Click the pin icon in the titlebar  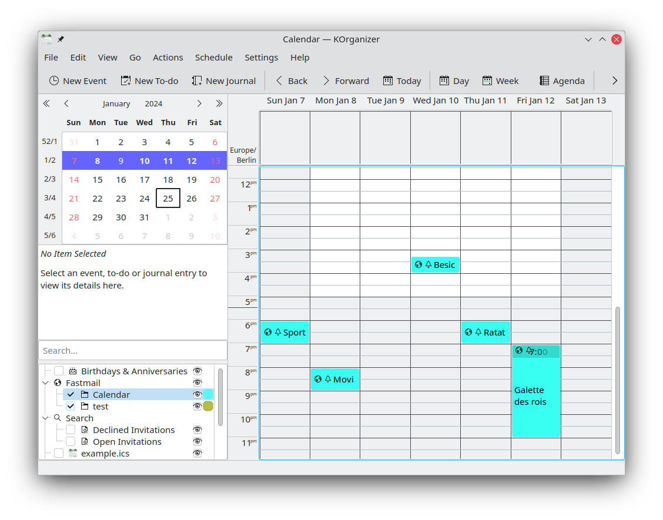(x=60, y=39)
